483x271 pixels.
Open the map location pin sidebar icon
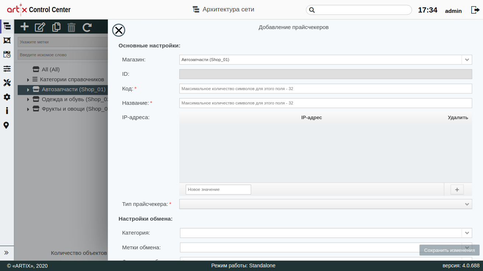tap(6, 125)
